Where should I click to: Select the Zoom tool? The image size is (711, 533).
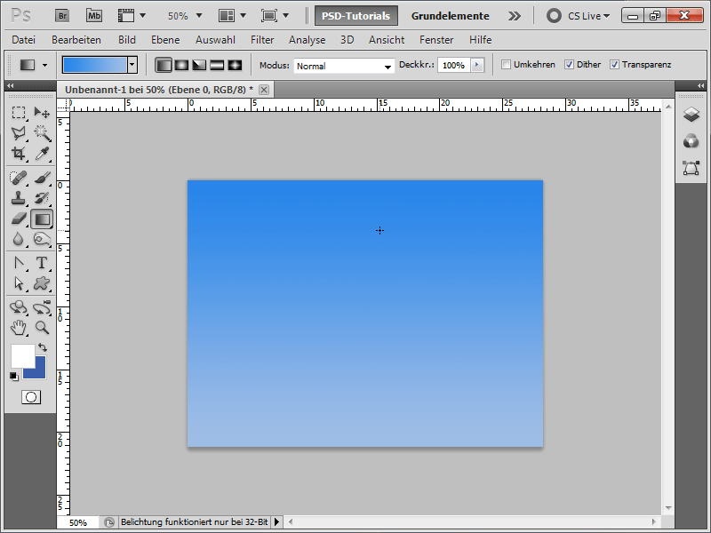42,327
